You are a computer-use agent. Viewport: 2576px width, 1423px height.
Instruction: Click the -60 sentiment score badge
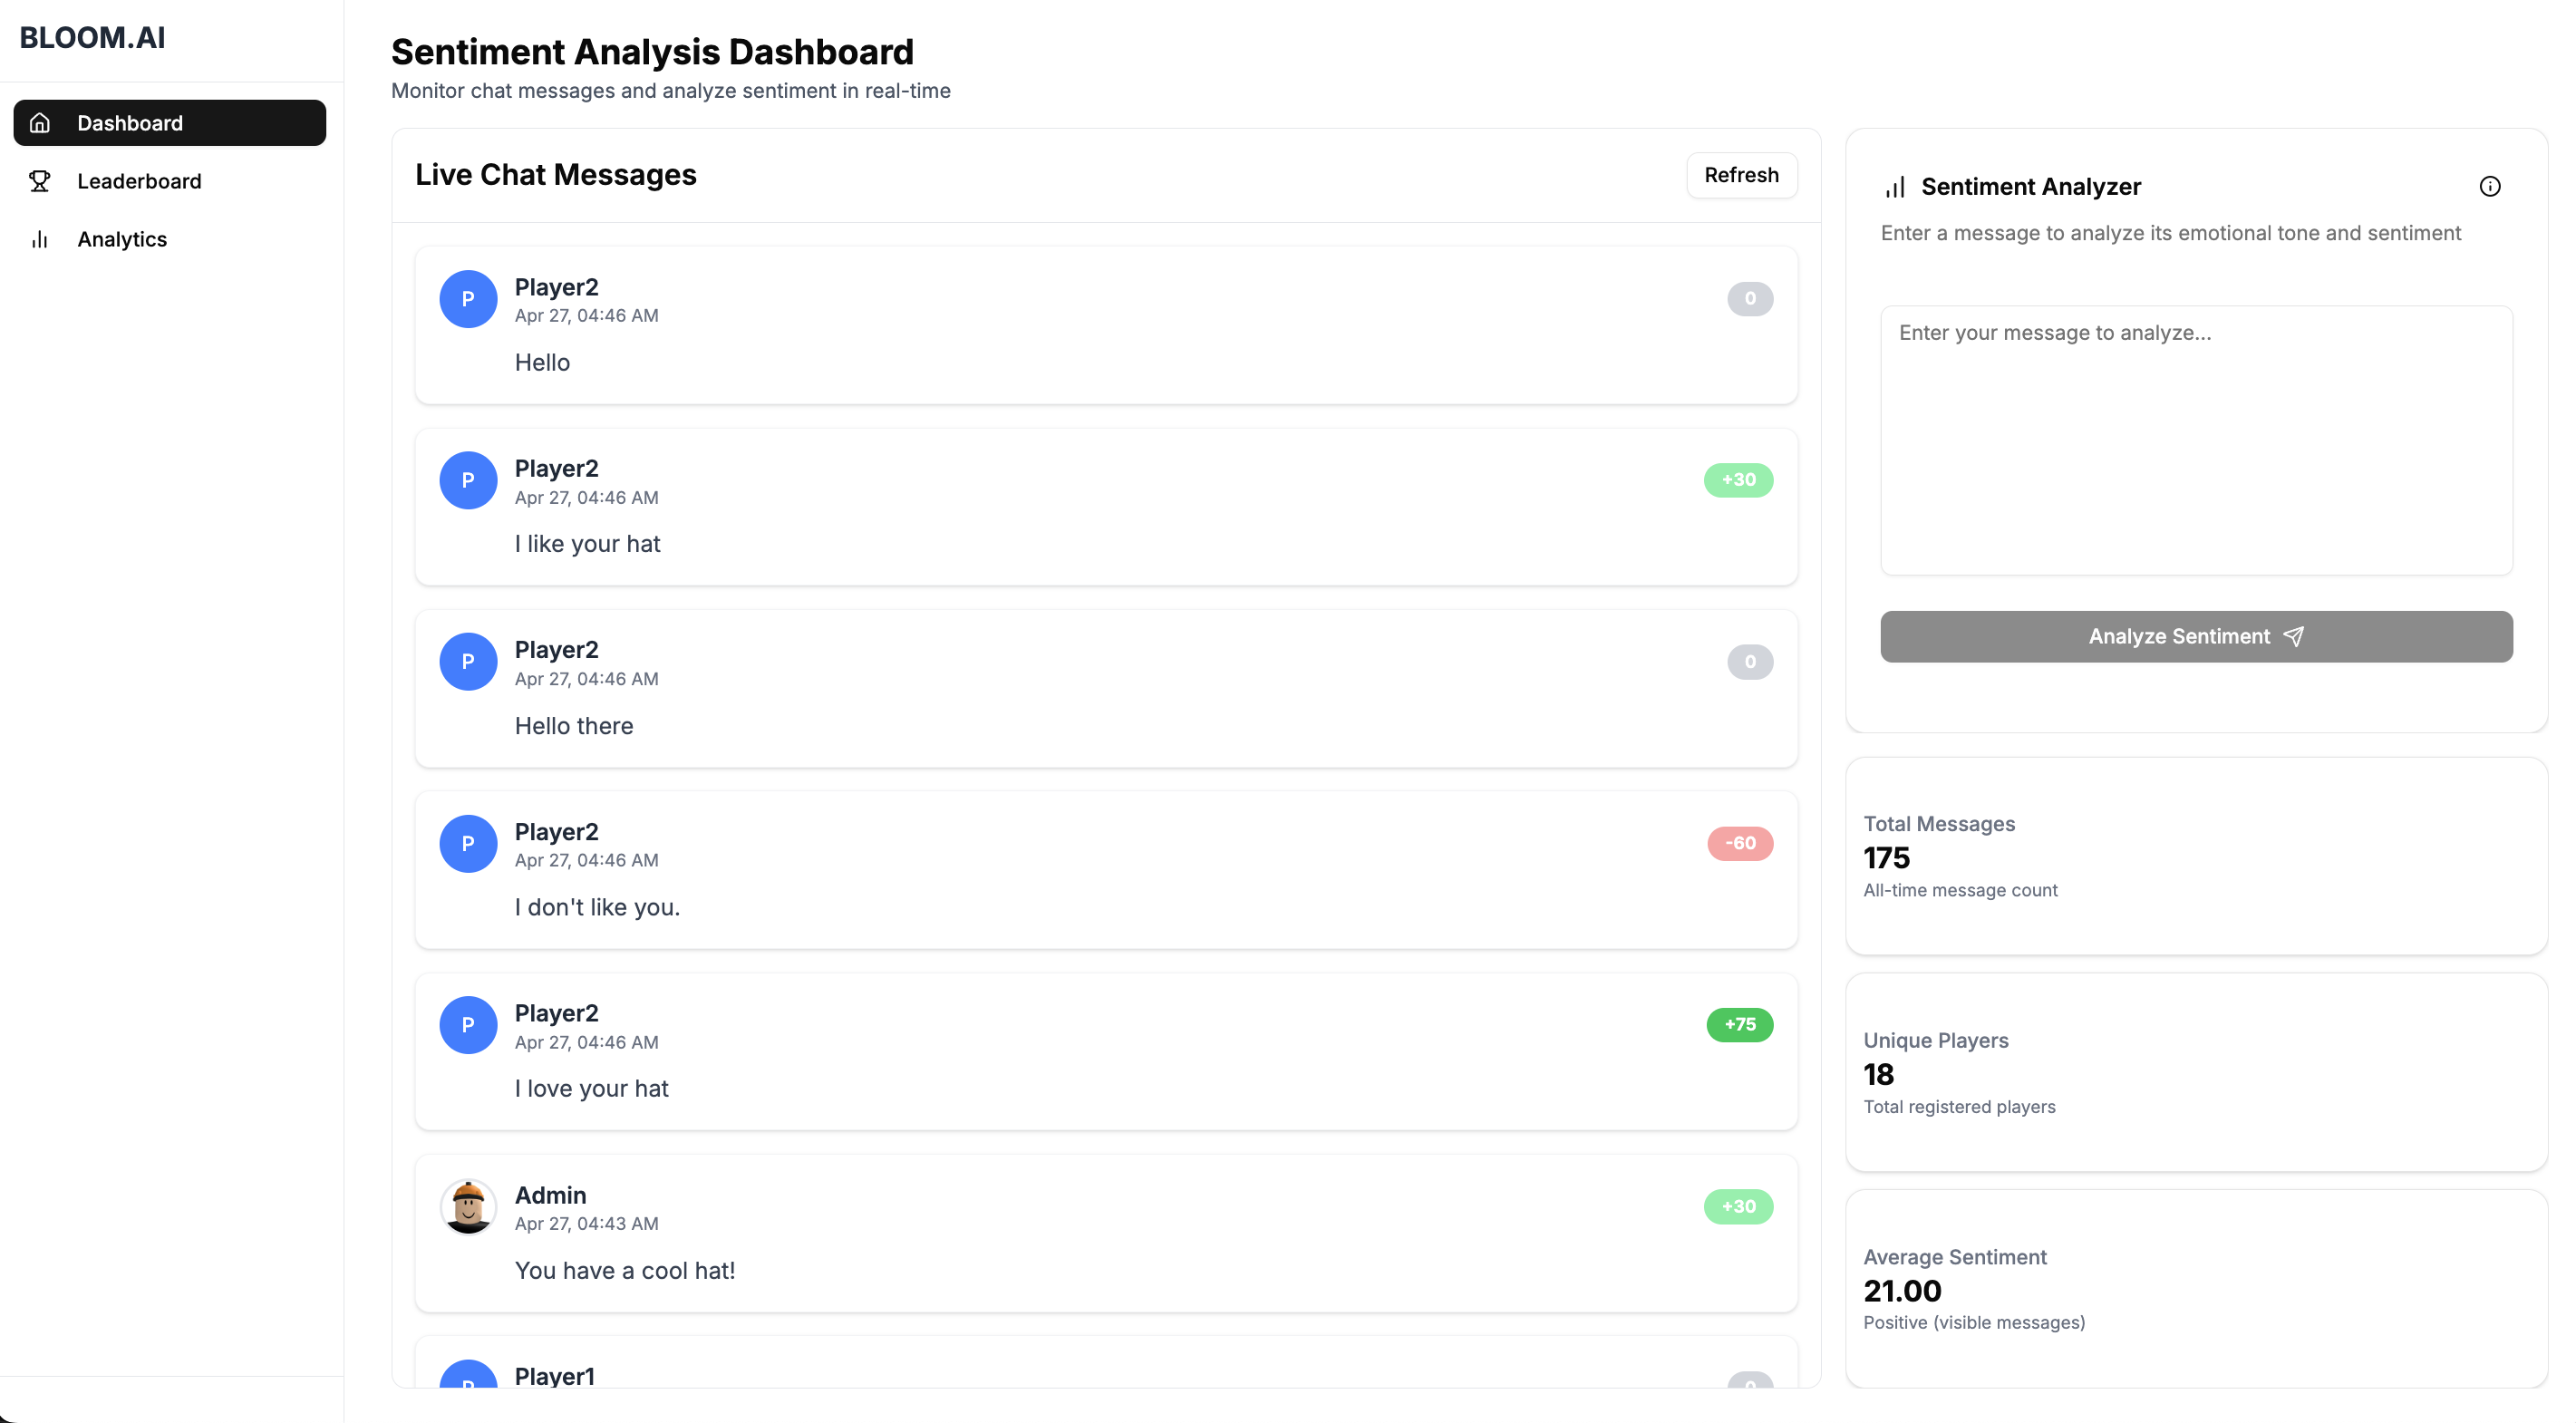point(1739,843)
